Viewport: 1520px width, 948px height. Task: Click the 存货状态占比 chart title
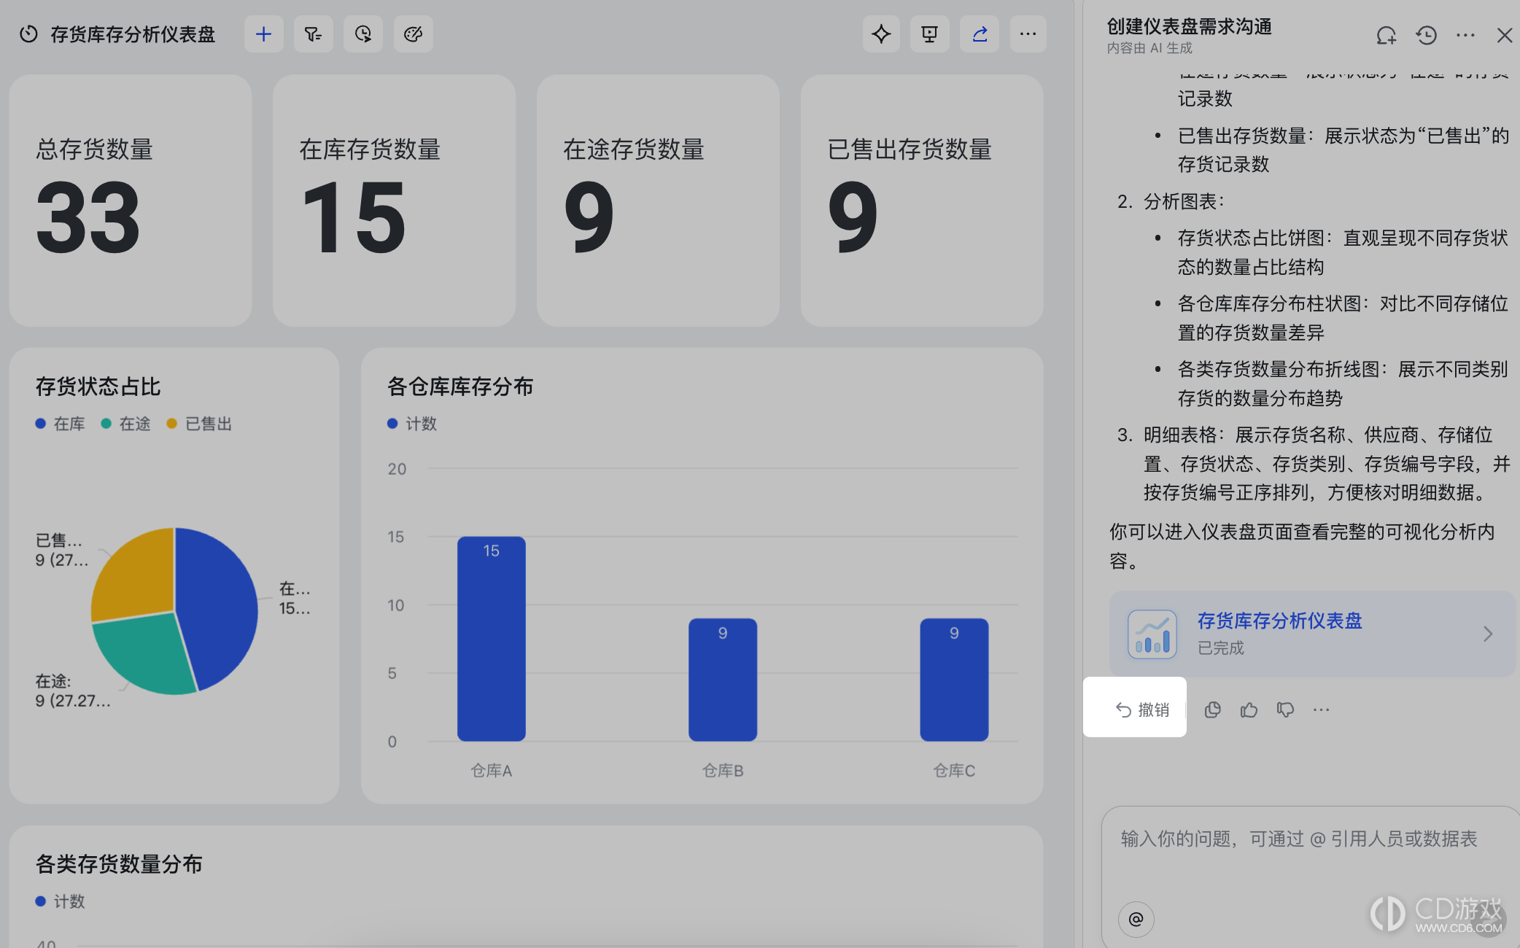(98, 386)
